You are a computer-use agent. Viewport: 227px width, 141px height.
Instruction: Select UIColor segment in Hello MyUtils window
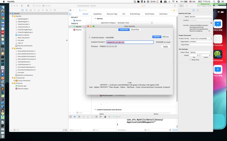coord(157,37)
